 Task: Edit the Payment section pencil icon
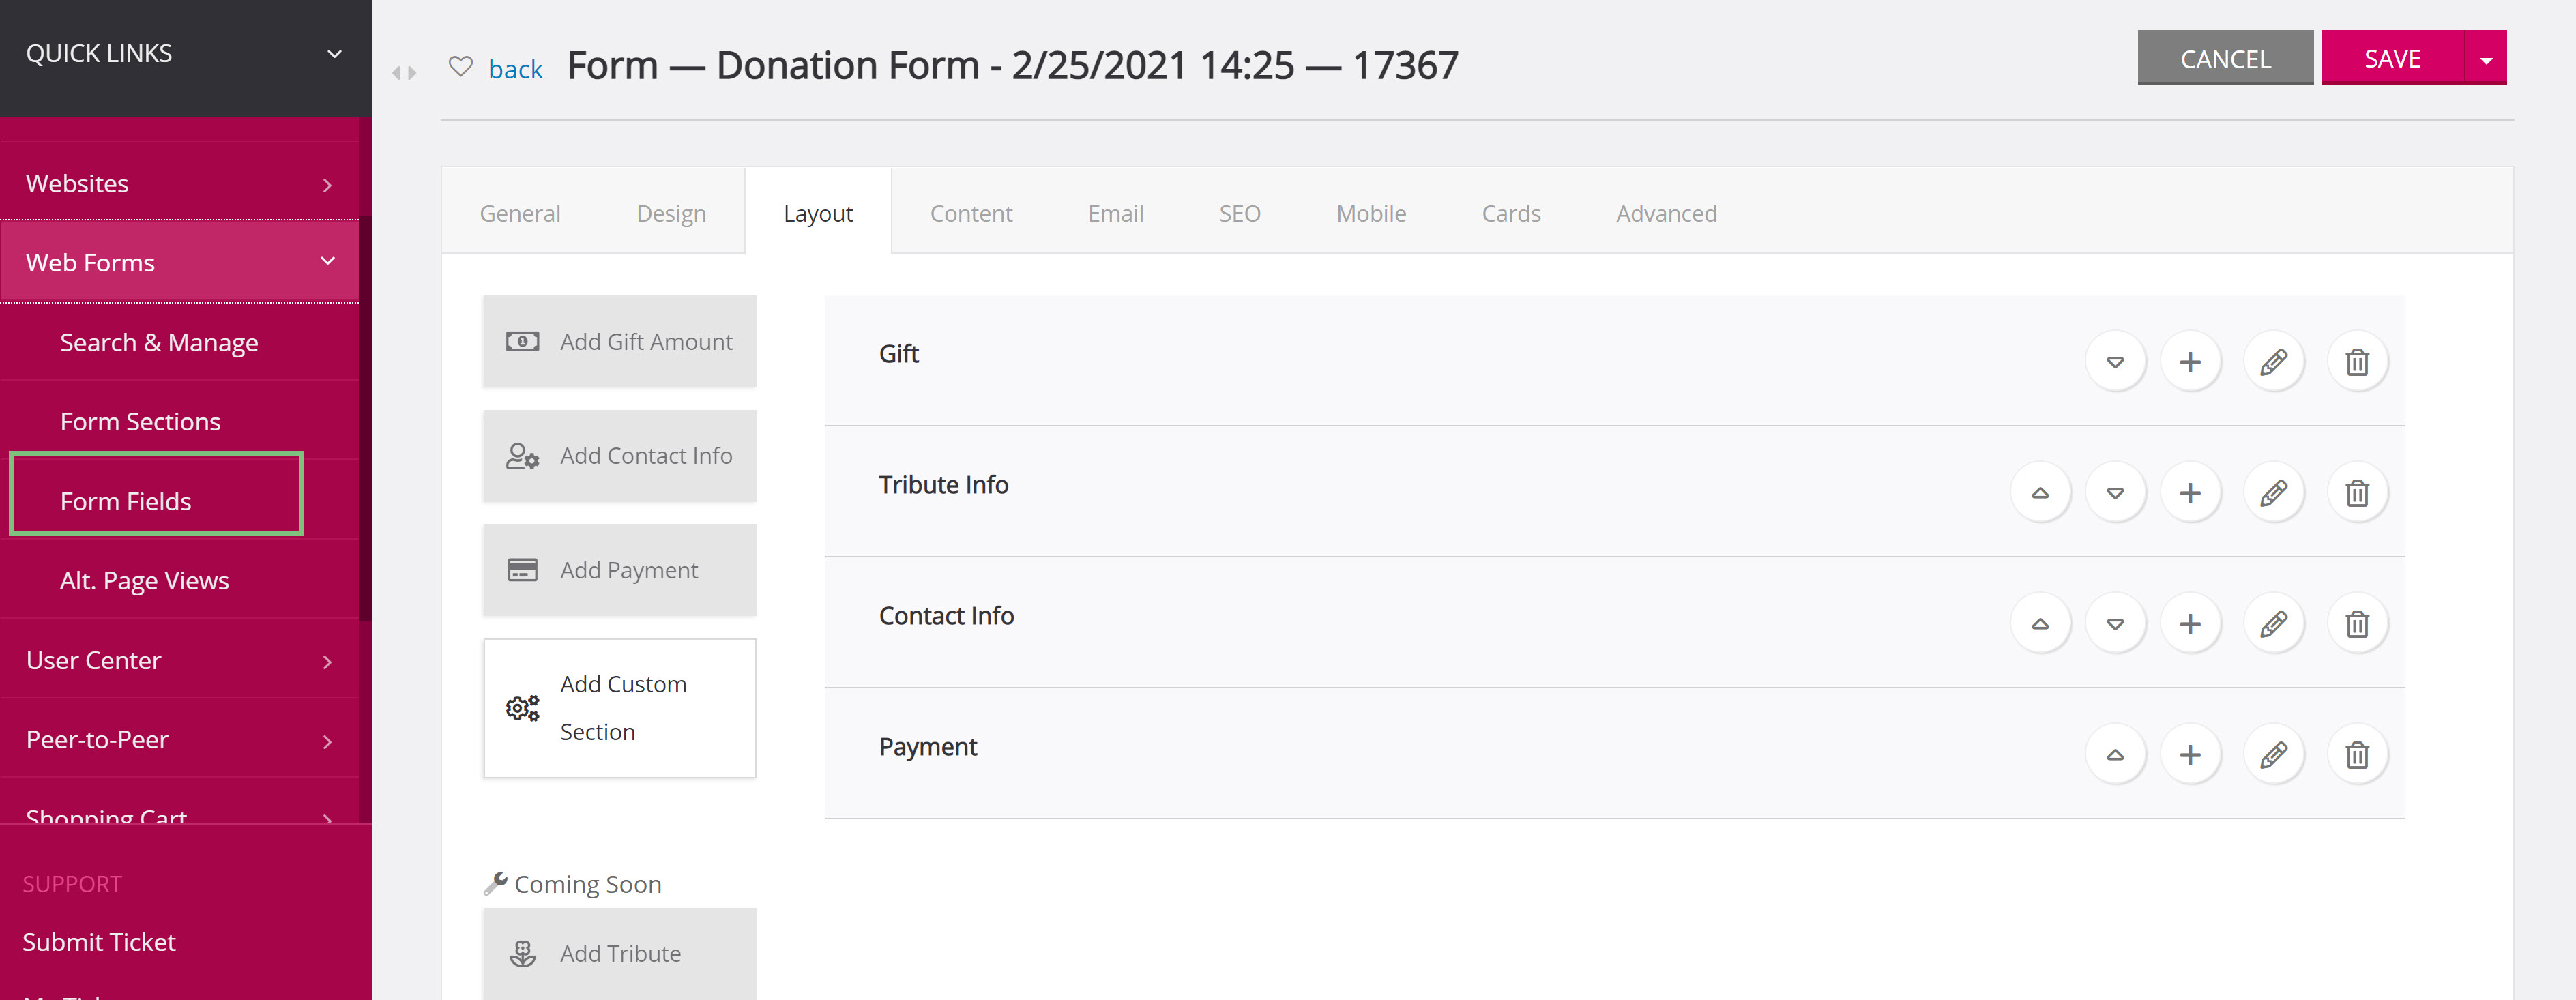click(2273, 754)
